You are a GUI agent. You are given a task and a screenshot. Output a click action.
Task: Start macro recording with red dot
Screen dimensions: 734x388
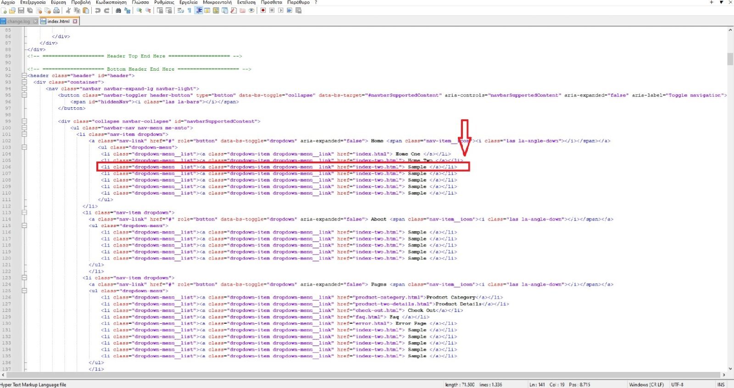pyautogui.click(x=263, y=10)
